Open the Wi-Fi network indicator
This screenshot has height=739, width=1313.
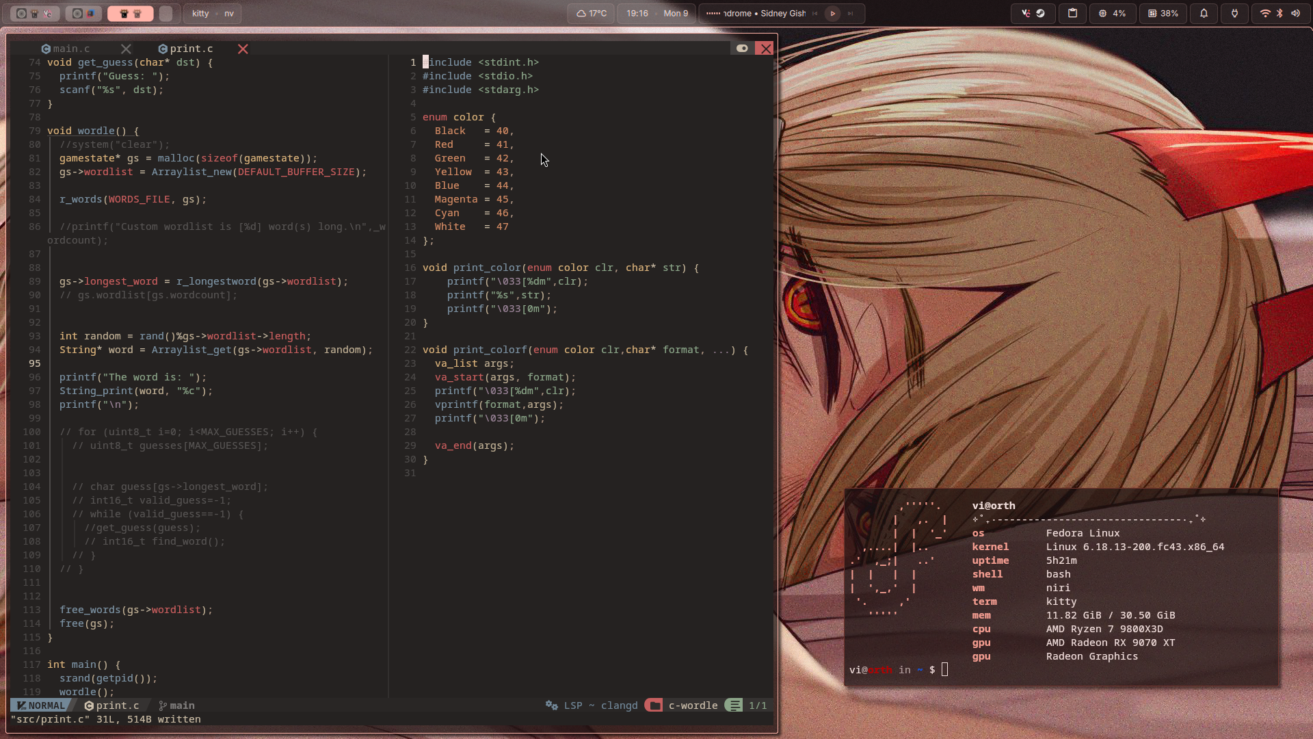[1264, 13]
